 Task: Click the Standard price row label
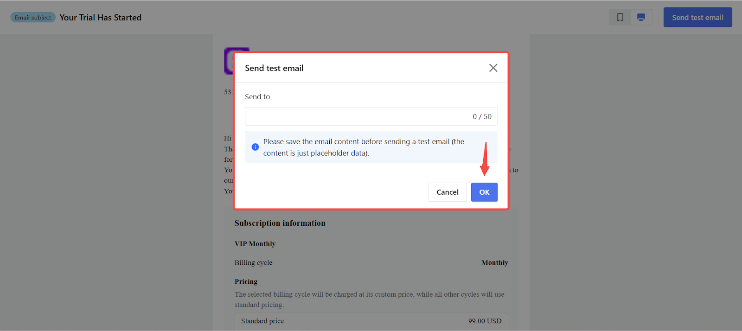click(262, 321)
